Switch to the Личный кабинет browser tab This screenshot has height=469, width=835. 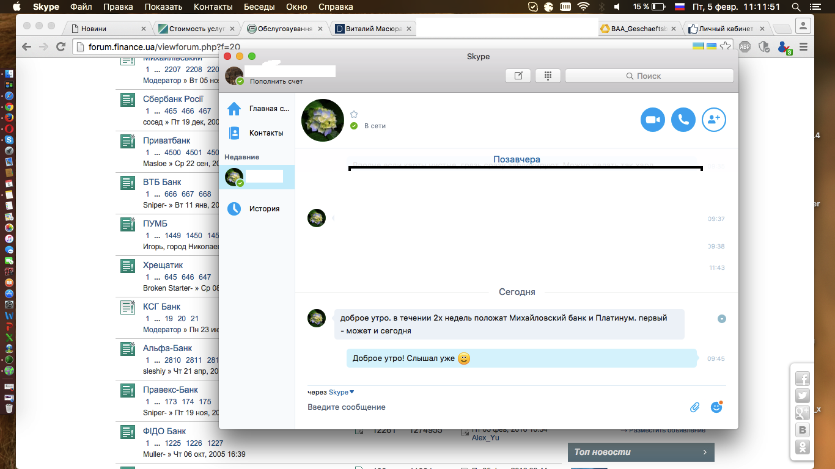[727, 28]
